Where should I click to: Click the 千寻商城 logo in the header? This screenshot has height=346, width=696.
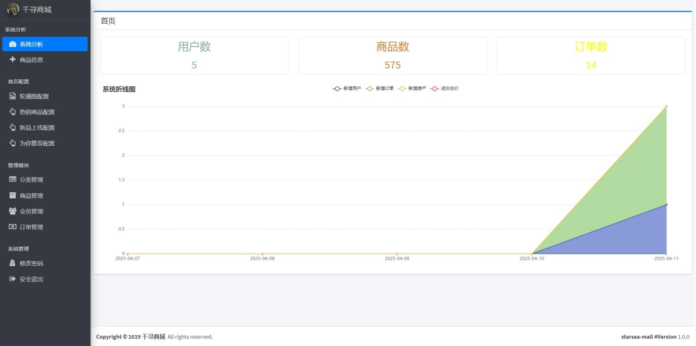pyautogui.click(x=28, y=9)
